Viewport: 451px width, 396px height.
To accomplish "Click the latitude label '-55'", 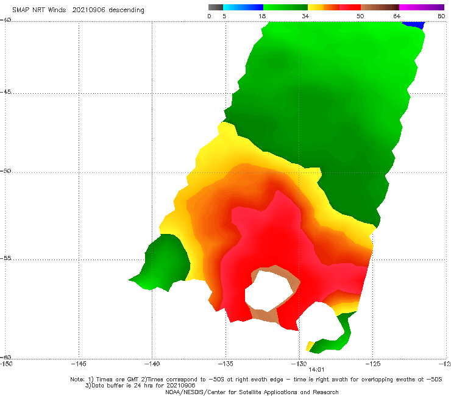I will [5, 258].
